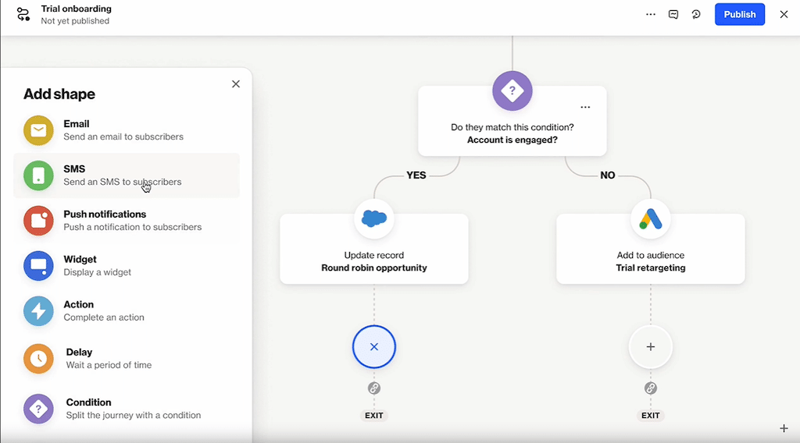The image size is (800, 443).
Task: Choose the Condition shape icon
Action: pos(38,409)
